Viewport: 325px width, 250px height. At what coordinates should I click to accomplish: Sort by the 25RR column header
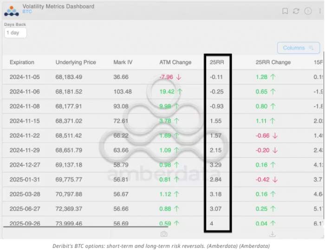point(216,62)
